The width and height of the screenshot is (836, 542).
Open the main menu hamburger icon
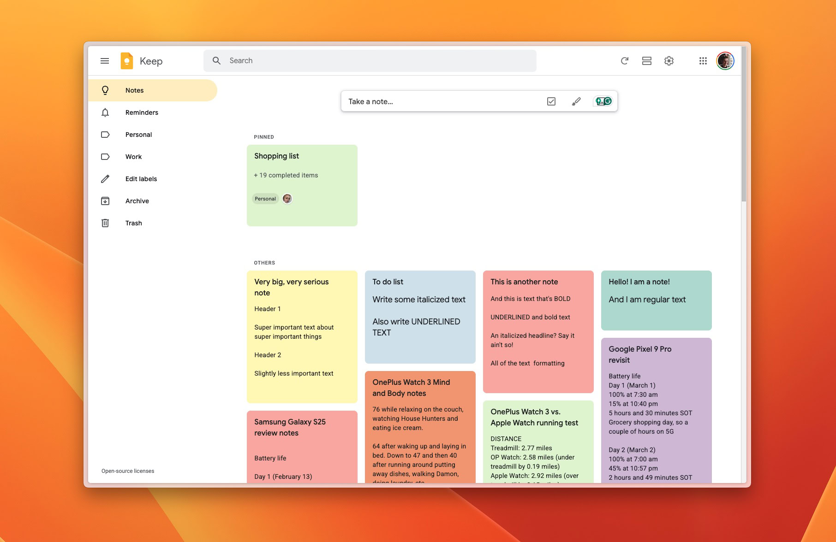[105, 61]
